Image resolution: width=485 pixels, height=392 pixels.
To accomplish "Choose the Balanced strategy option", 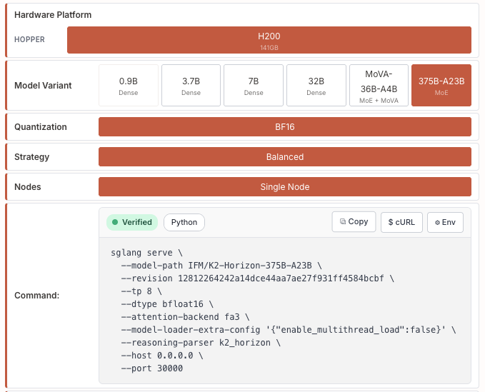I will pyautogui.click(x=285, y=157).
